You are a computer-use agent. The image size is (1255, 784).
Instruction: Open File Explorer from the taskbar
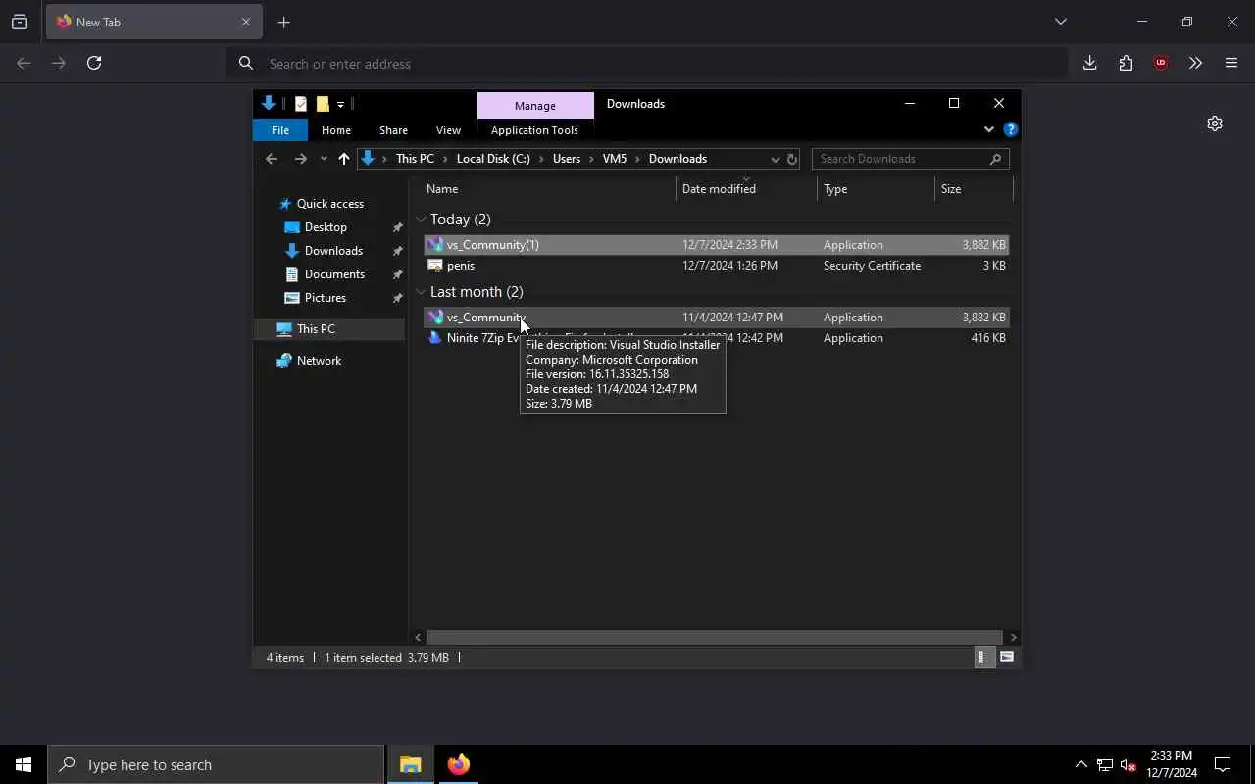[410, 764]
